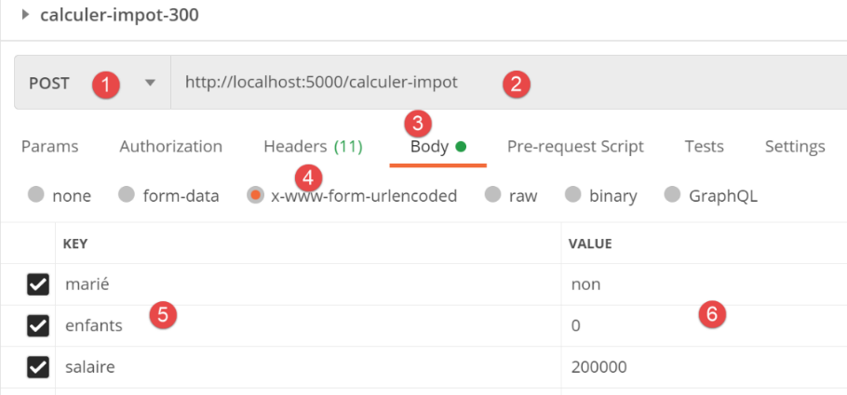Expand the calculer-impot-300 request name
The image size is (847, 395).
(25, 16)
